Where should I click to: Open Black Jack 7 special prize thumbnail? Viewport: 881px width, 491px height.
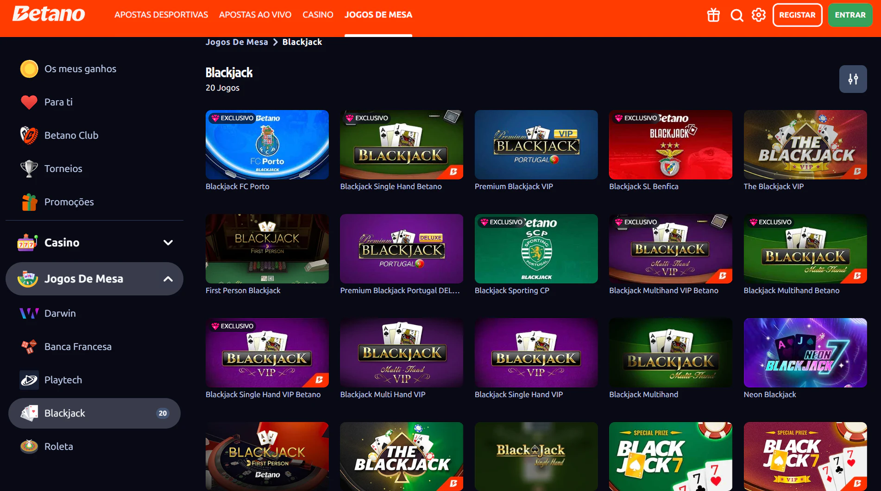point(671,456)
